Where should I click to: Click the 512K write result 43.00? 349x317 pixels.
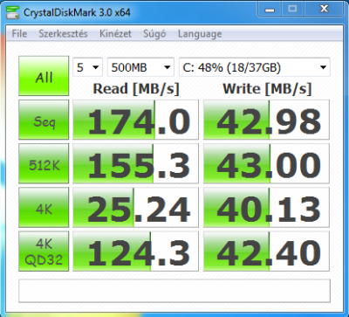tap(266, 163)
